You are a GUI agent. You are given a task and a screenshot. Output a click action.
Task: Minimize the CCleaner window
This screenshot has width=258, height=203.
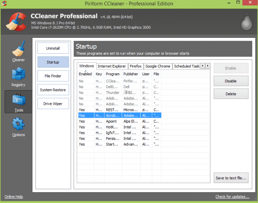click(x=229, y=3)
